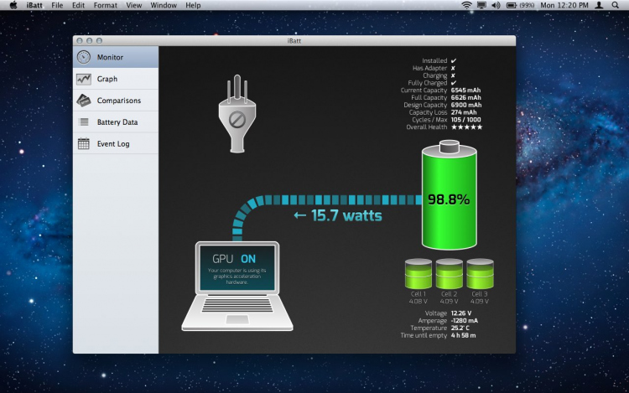
Task: Click the Cell 1 battery cell icon
Action: coord(418,274)
